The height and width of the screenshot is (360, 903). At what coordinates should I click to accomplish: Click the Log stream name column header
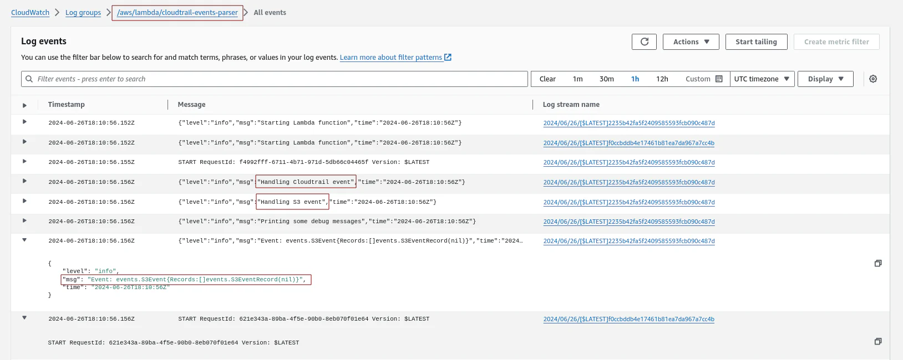[571, 105]
